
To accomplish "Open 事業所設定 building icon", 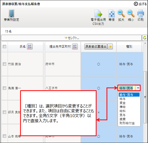I will [11, 13].
